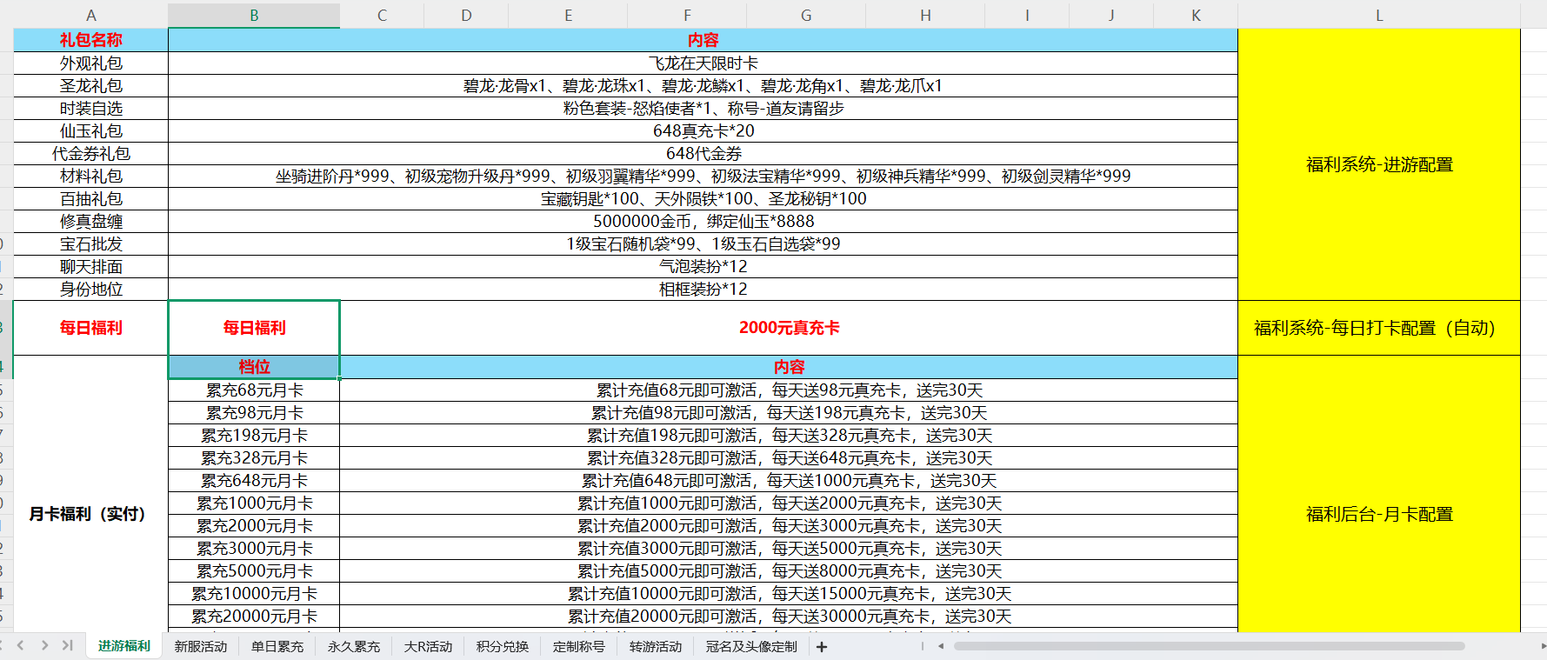Click the next sheet navigation arrow
The image size is (1547, 660).
click(x=44, y=646)
